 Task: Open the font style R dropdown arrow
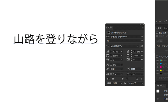pos(142,41)
